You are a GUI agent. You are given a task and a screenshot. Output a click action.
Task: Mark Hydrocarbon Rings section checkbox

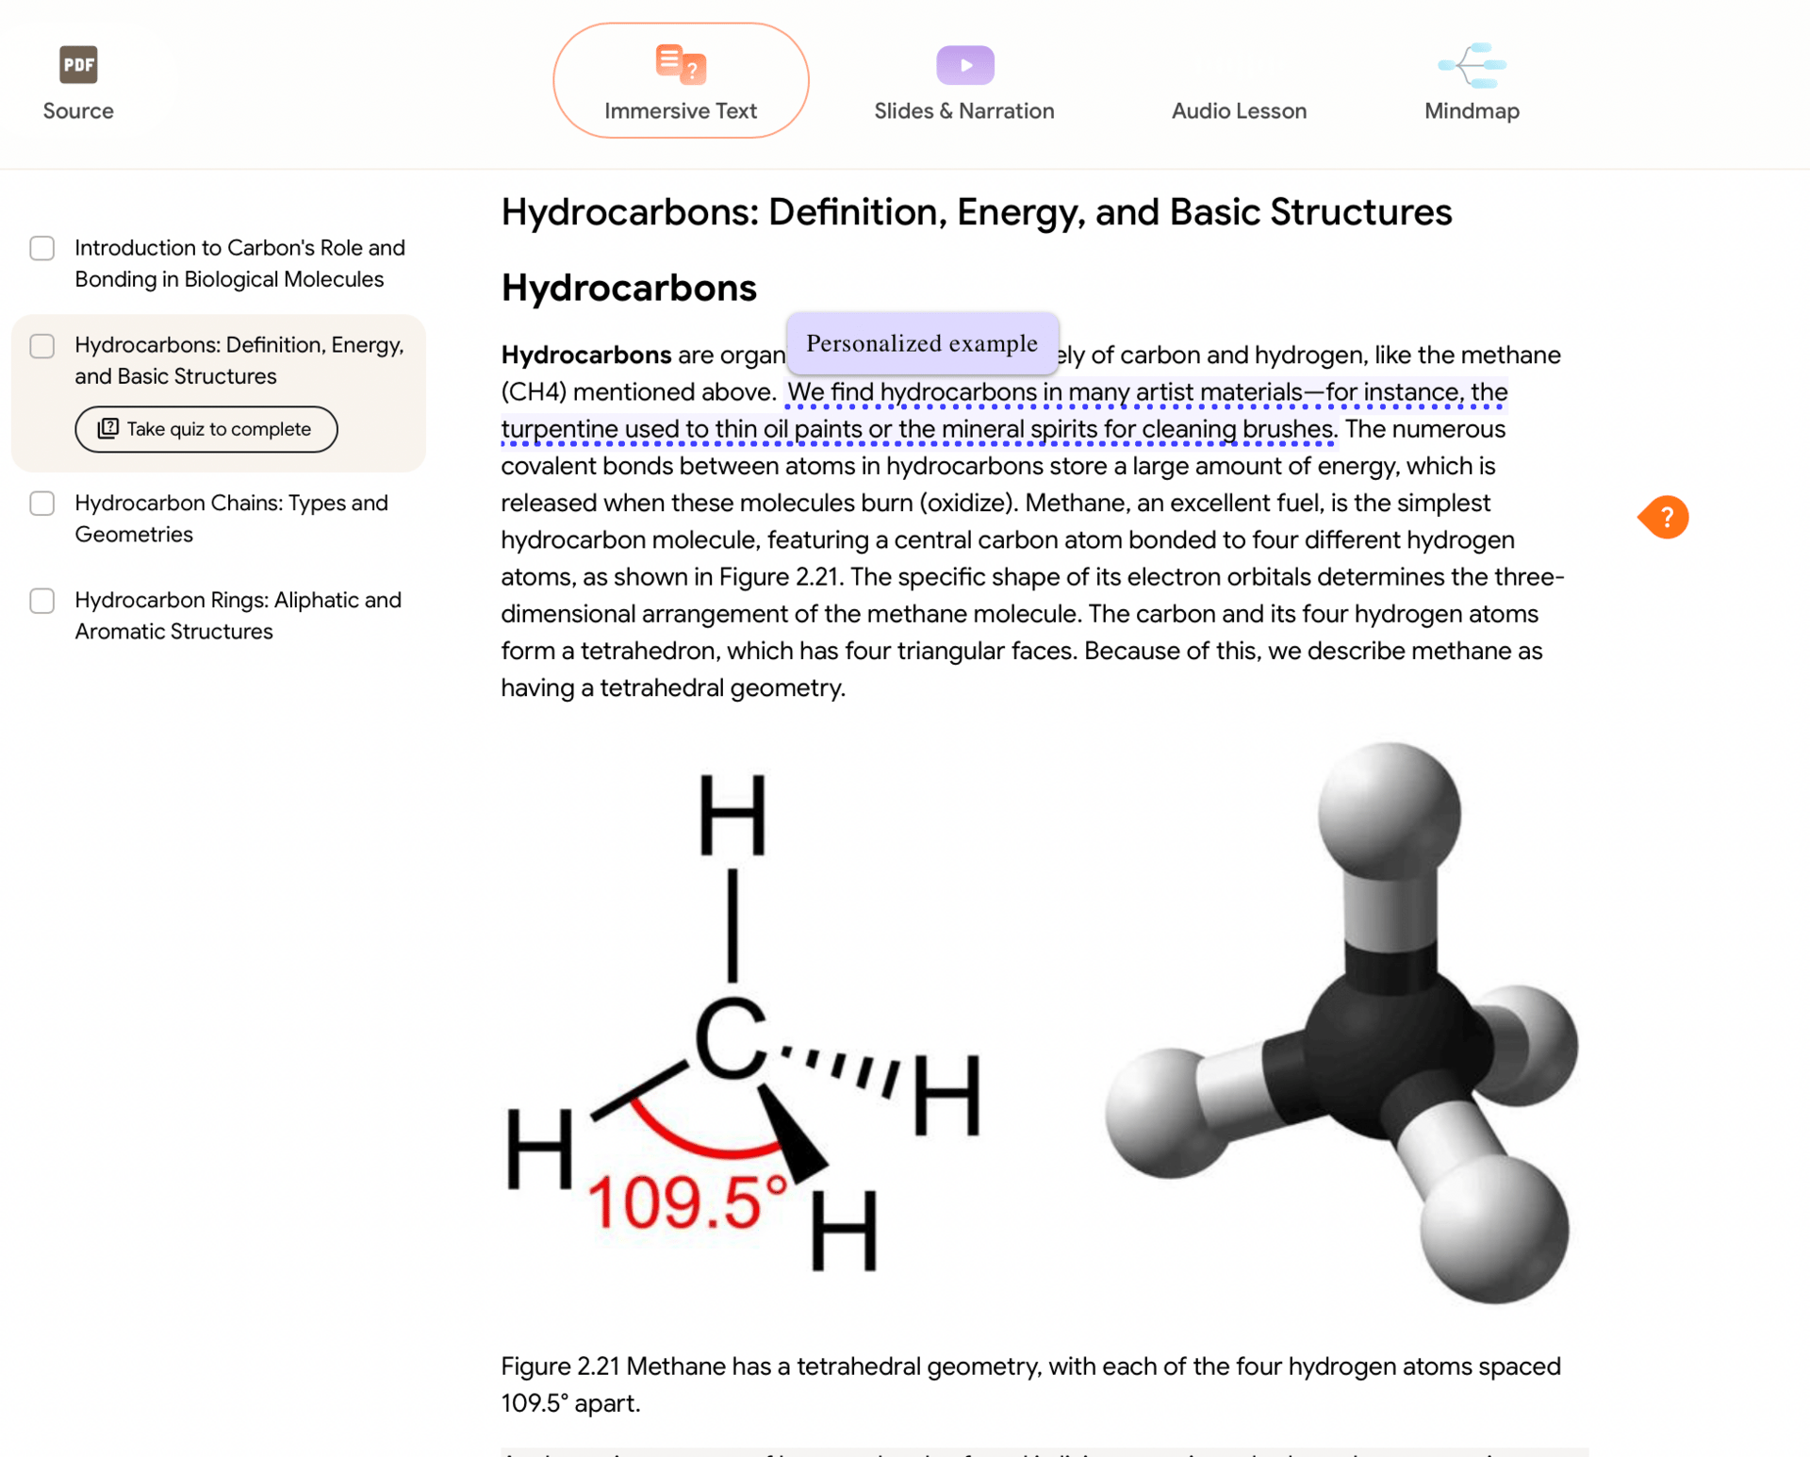click(x=42, y=601)
